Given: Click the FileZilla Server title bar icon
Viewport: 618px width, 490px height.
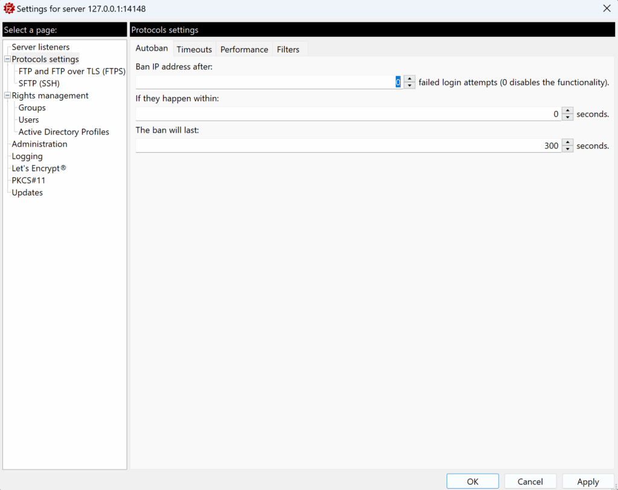Looking at the screenshot, I should 9,8.
